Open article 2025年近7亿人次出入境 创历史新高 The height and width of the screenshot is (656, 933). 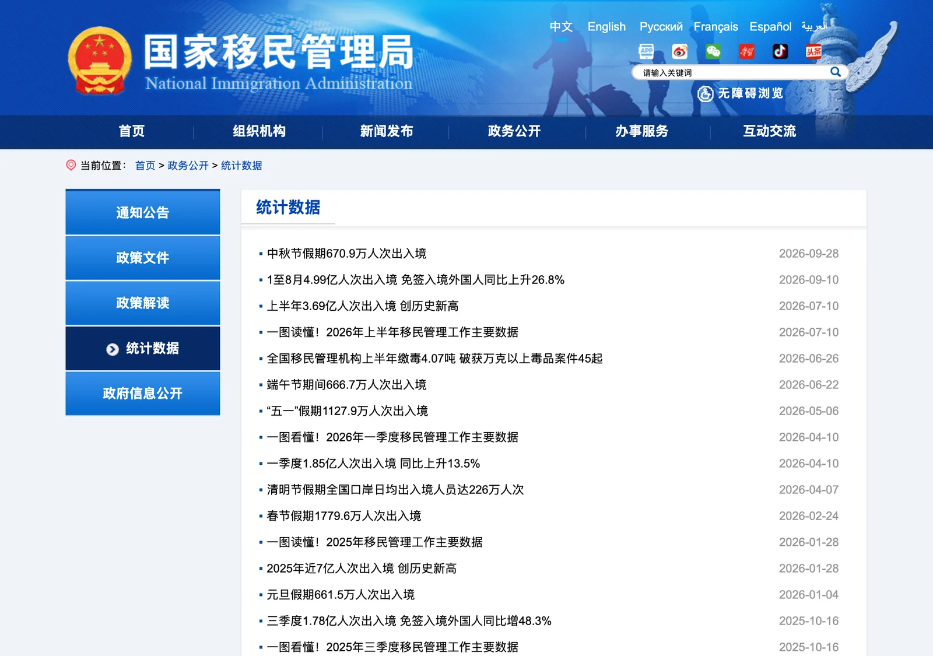tap(362, 569)
